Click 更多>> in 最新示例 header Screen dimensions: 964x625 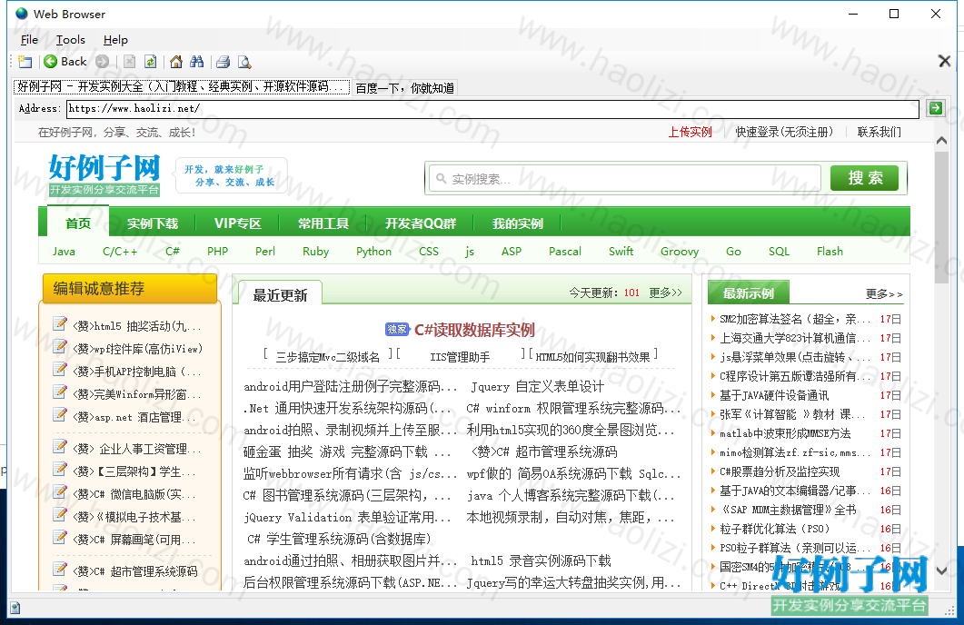(x=884, y=294)
